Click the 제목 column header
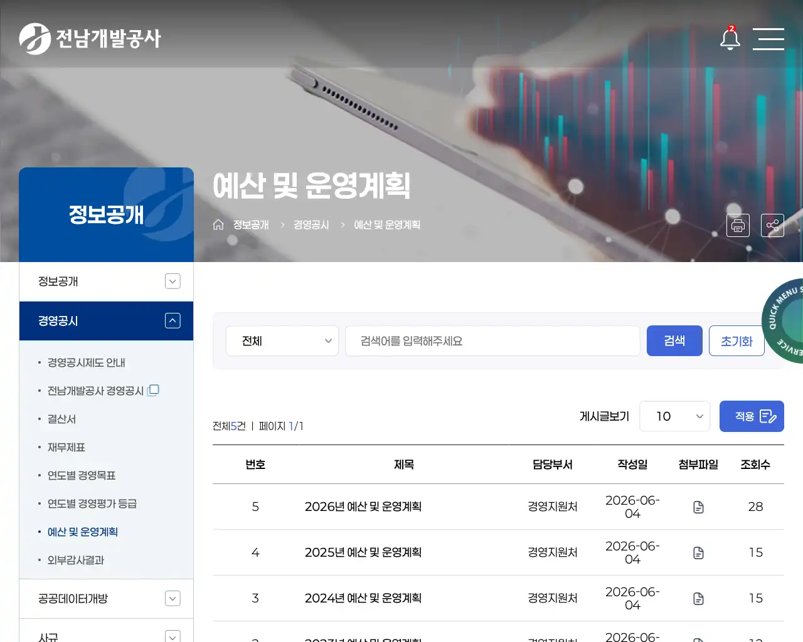 point(404,465)
